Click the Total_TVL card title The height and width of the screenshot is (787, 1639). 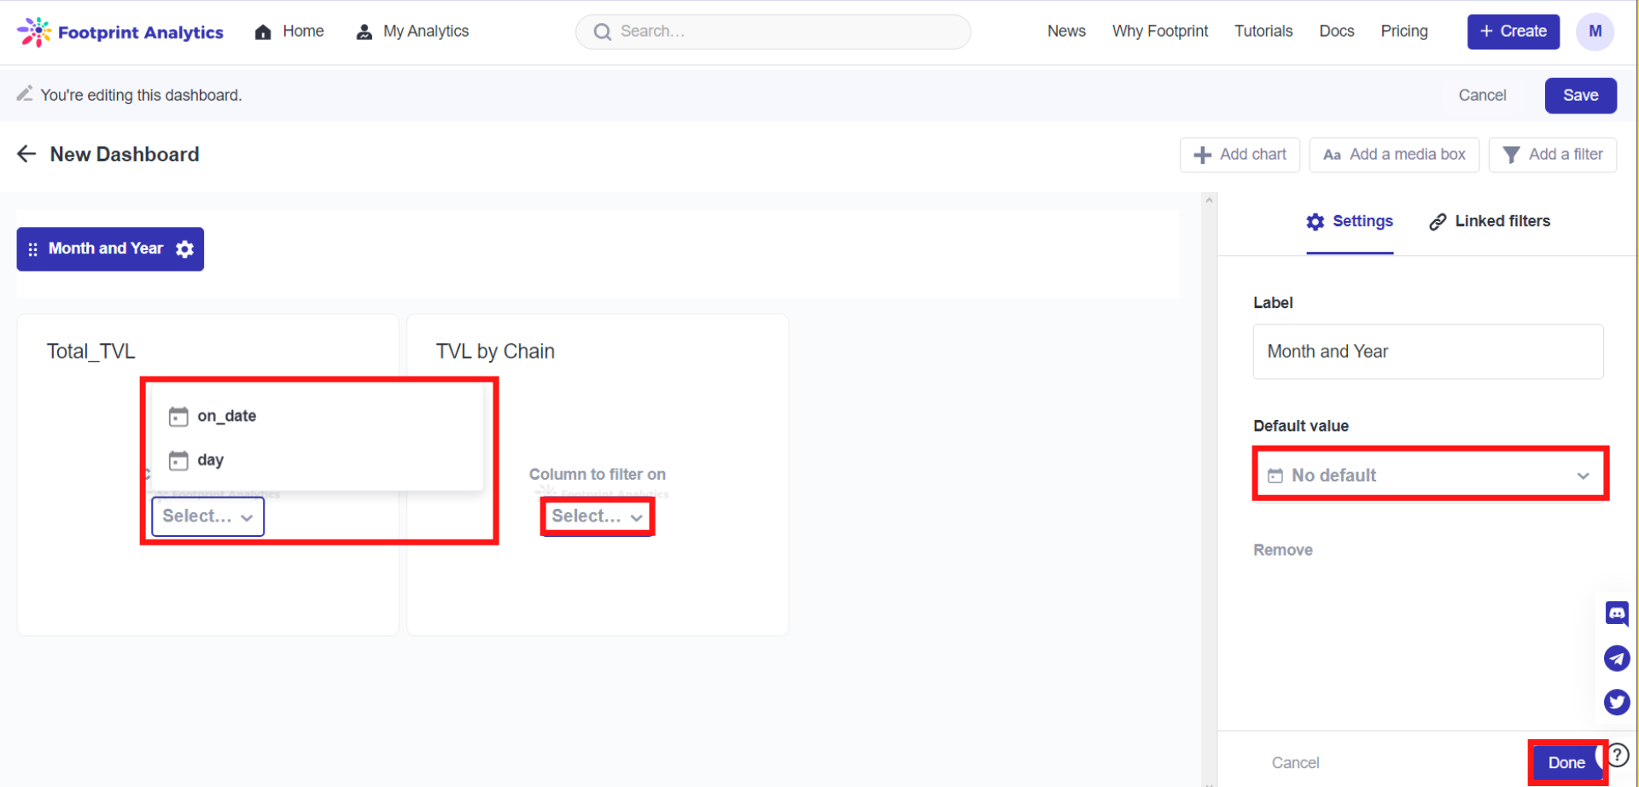[90, 352]
